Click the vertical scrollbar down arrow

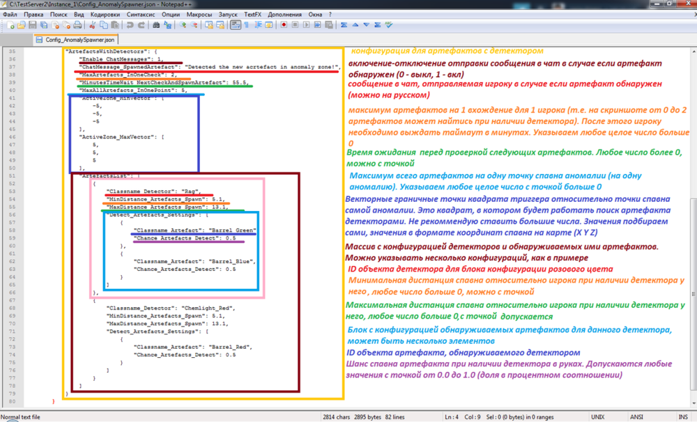click(x=694, y=403)
